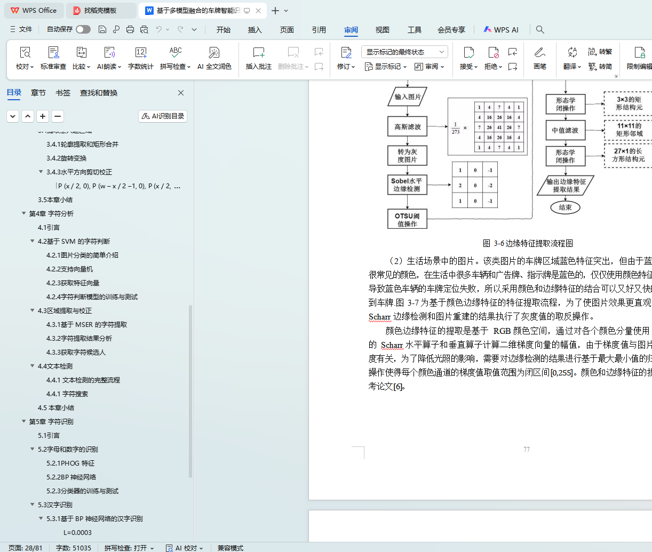
Task: Click the 标准审查 standards review icon
Action: [x=53, y=53]
